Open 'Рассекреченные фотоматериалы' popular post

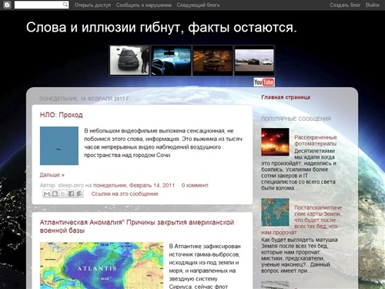[316, 140]
